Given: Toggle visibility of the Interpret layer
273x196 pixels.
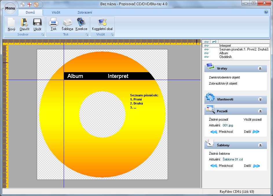Looking at the screenshot, I should [206, 46].
